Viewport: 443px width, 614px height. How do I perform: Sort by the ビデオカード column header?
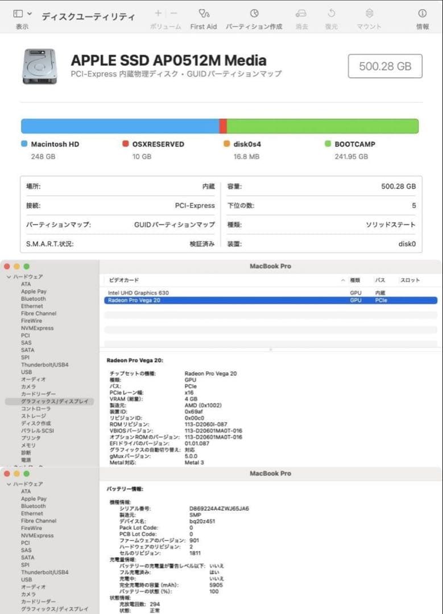[124, 280]
